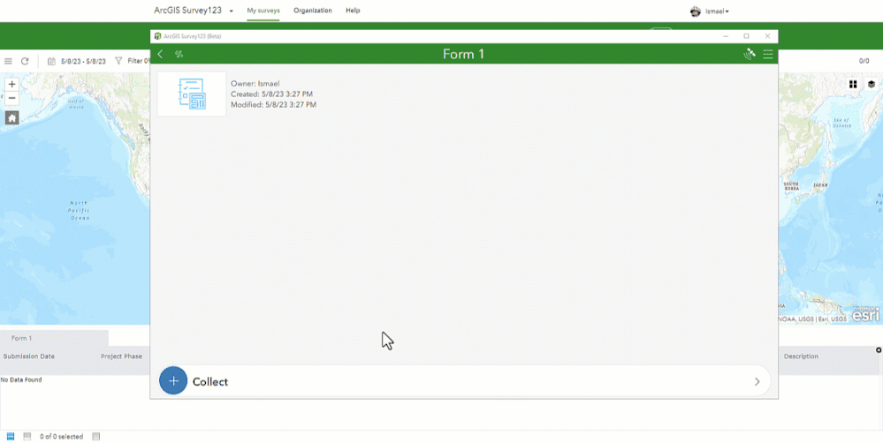Open the web page list menu icon
Viewport: 883px width, 443px height.
pyautogui.click(x=9, y=61)
